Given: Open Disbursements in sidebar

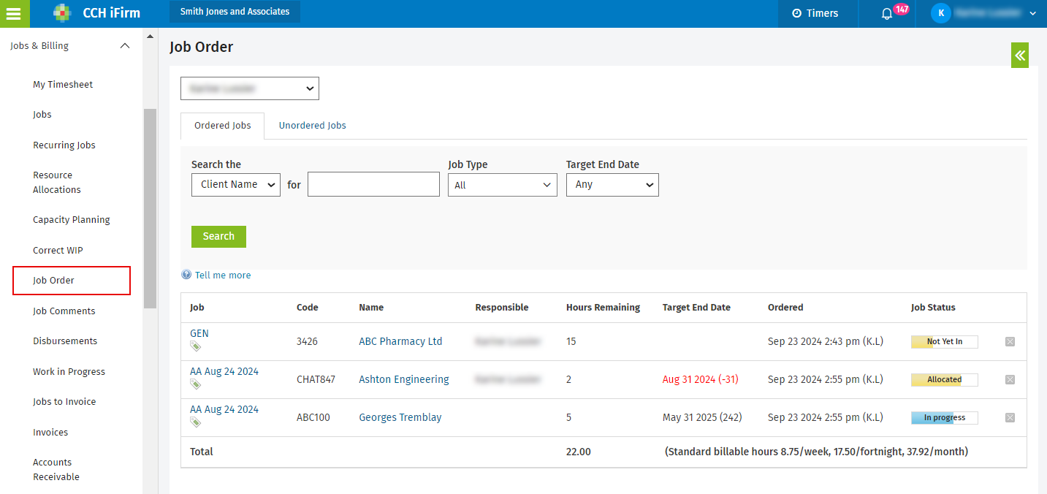Looking at the screenshot, I should tap(65, 341).
